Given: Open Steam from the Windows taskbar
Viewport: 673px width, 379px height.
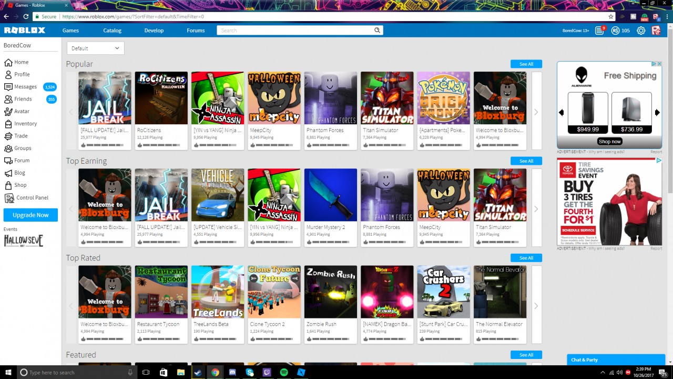Looking at the screenshot, I should [198, 372].
